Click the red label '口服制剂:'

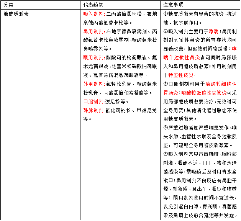[x=94, y=101]
